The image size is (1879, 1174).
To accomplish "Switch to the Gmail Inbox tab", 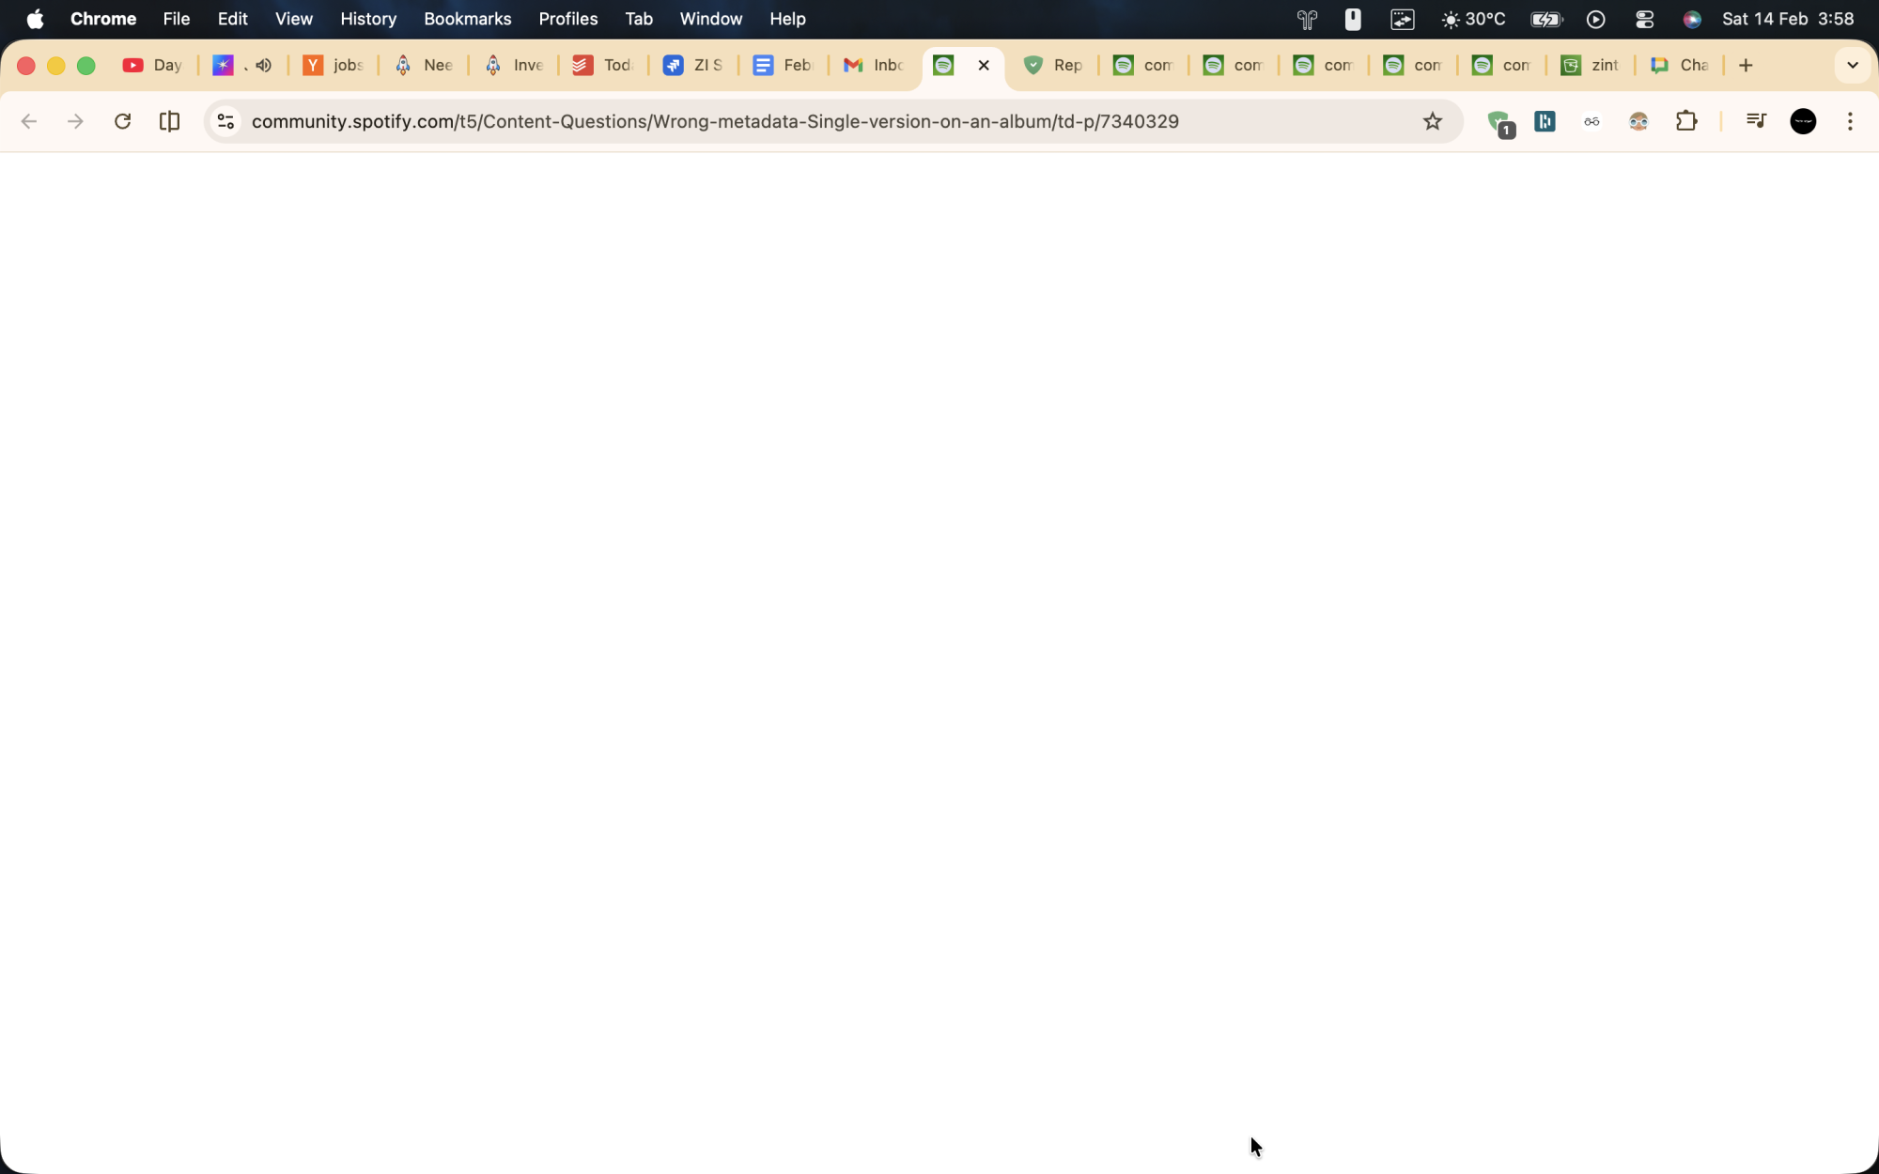I will pos(874,65).
